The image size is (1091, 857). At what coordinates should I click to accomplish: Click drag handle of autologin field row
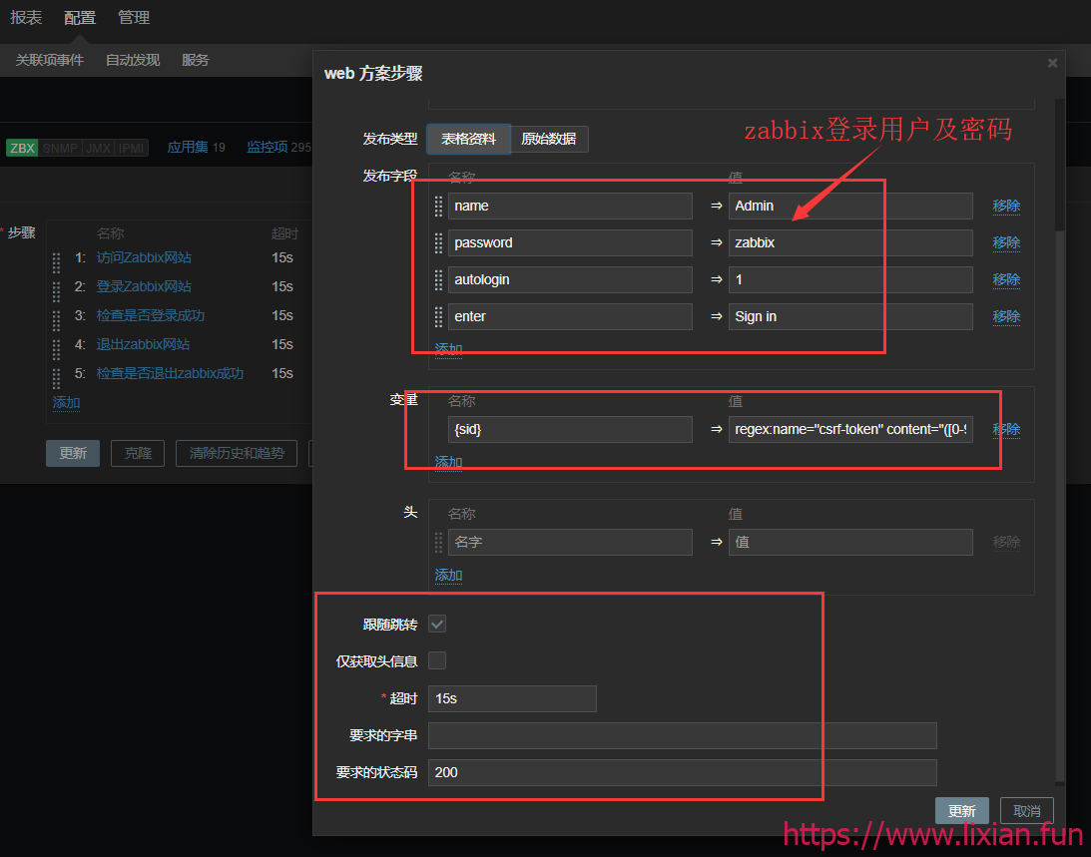click(x=438, y=279)
